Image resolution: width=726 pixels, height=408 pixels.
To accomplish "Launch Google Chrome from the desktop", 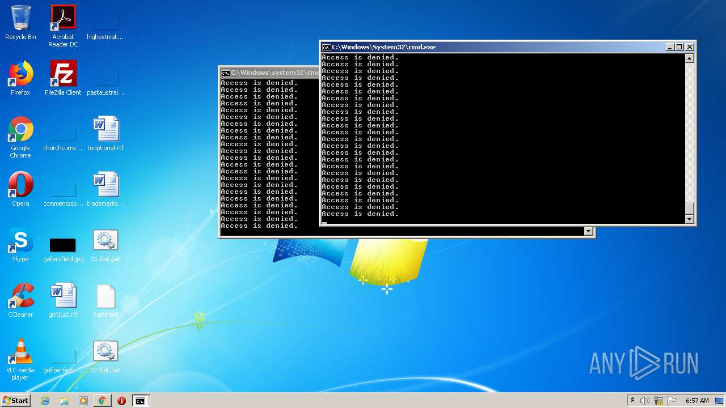I will (20, 138).
